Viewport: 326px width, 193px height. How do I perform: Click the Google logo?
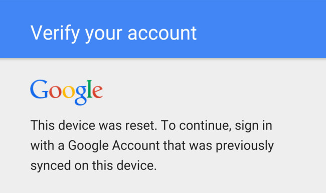(67, 92)
